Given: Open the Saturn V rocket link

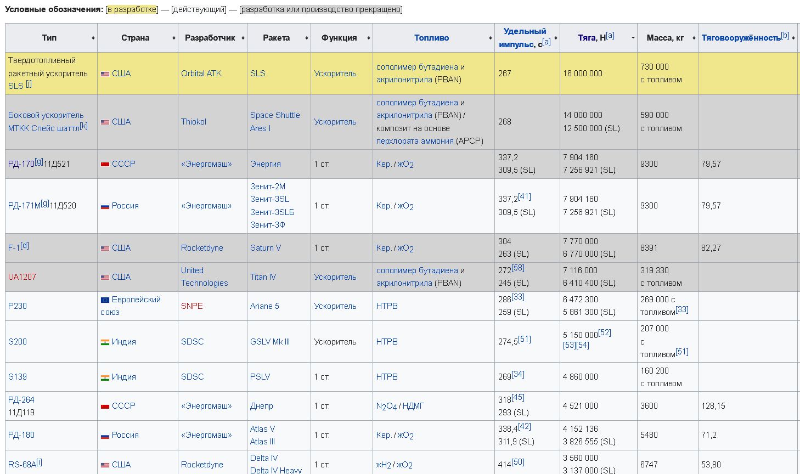Looking at the screenshot, I should tap(266, 248).
